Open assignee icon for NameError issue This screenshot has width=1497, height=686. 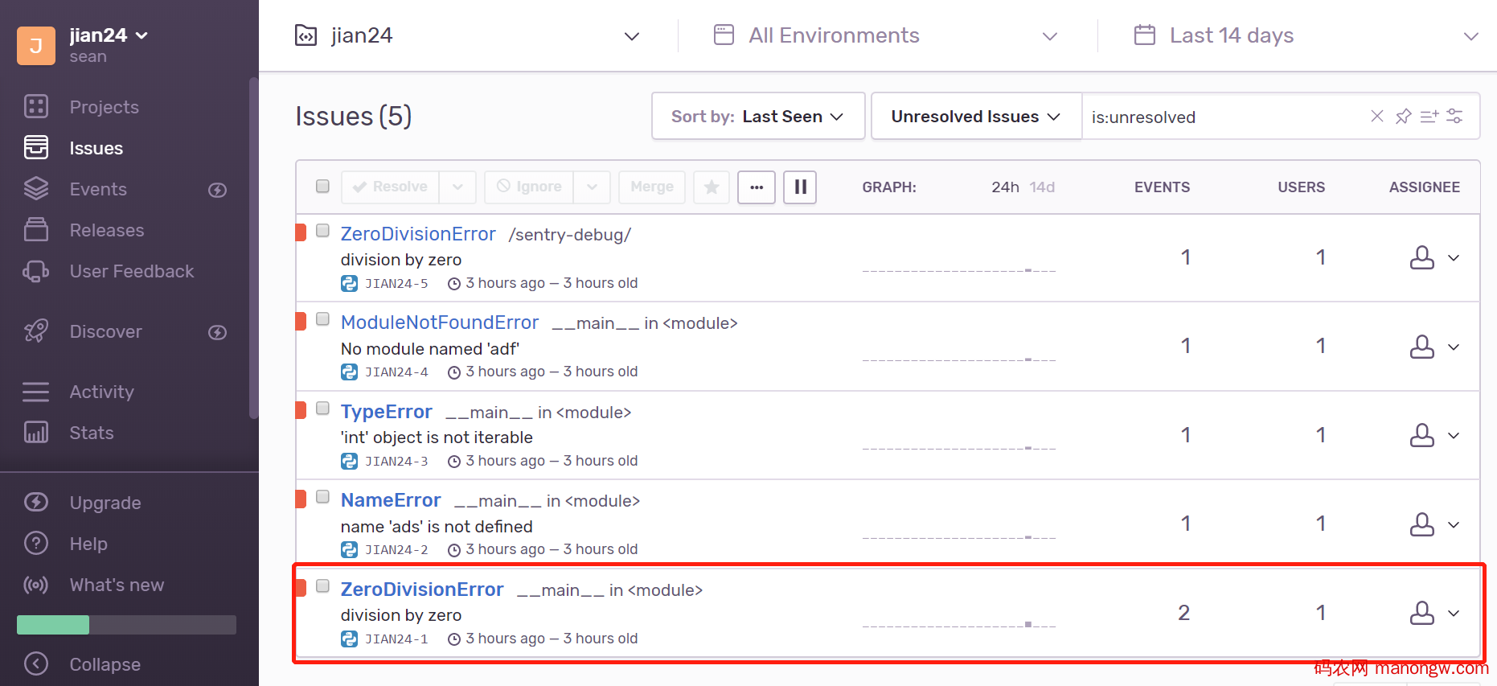1421,524
